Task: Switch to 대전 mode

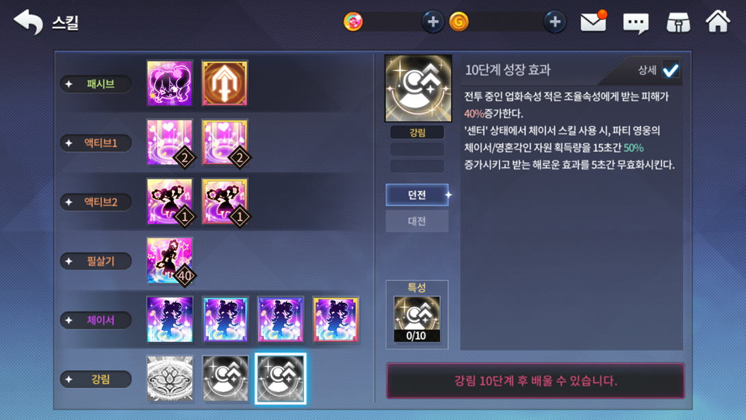Action: (417, 221)
